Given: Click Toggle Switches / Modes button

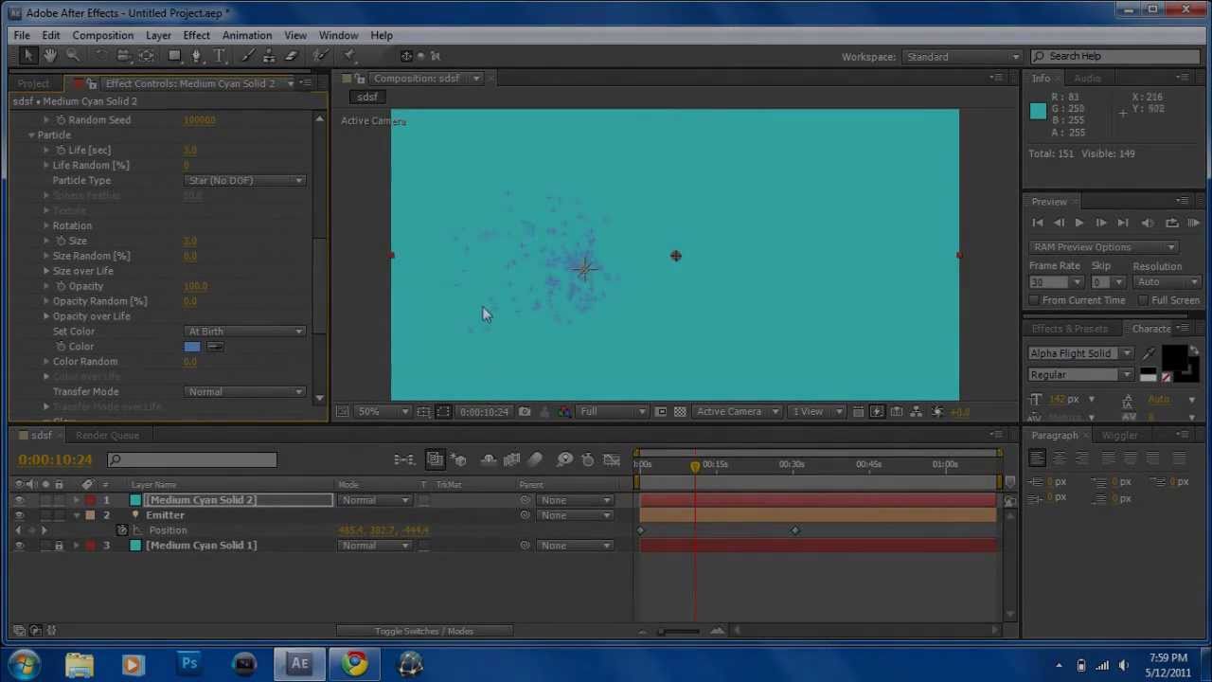Looking at the screenshot, I should 423,632.
